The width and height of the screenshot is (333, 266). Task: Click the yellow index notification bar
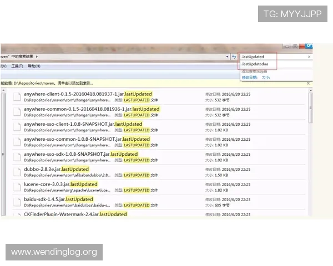111,83
